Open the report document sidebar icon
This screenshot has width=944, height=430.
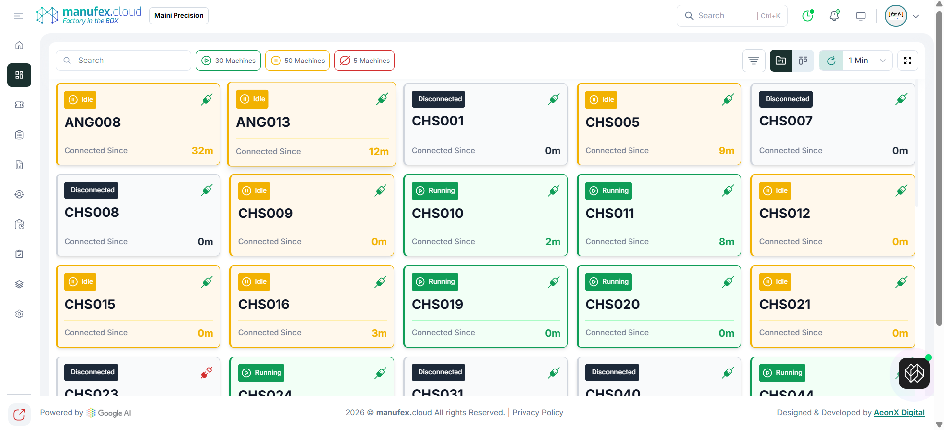19,165
